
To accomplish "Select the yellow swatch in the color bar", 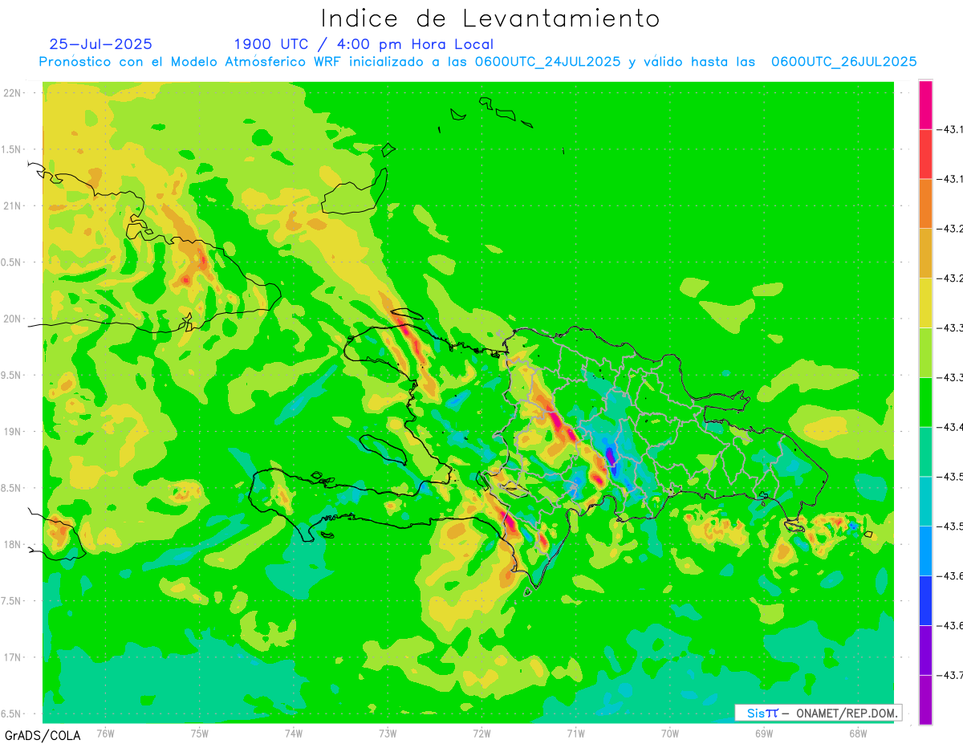I will point(925,303).
